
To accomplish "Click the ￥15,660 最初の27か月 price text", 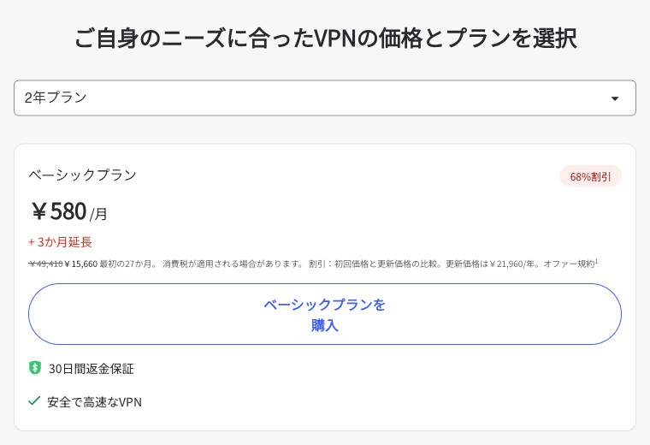I will (110, 264).
